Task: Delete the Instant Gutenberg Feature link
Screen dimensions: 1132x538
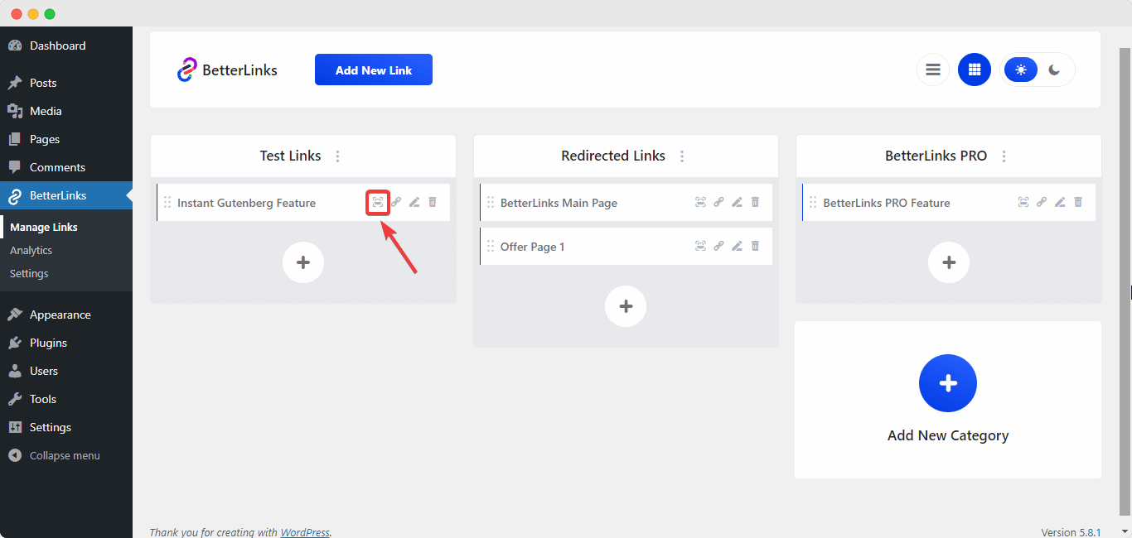Action: click(x=433, y=202)
